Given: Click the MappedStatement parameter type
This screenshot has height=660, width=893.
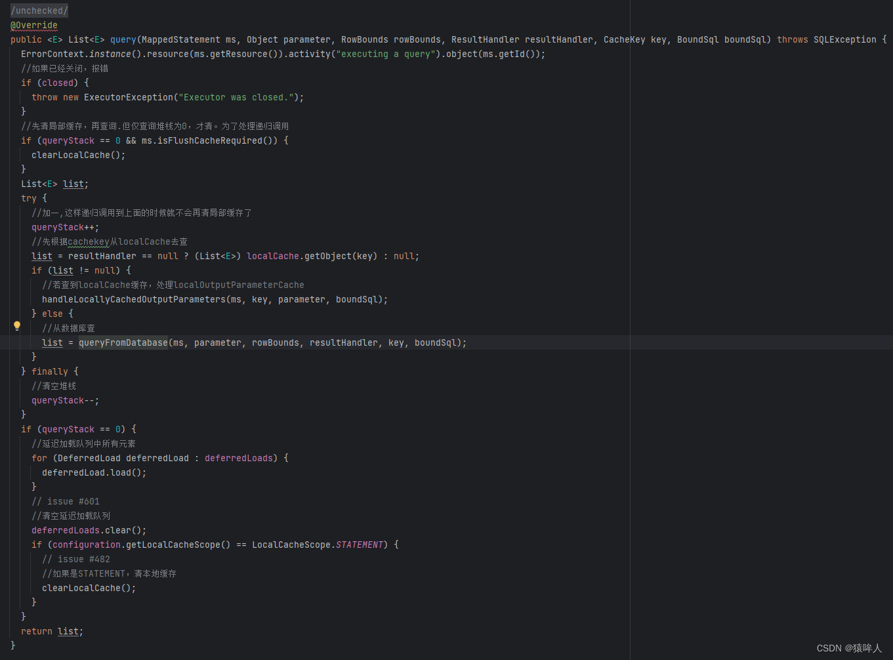Looking at the screenshot, I should [181, 39].
